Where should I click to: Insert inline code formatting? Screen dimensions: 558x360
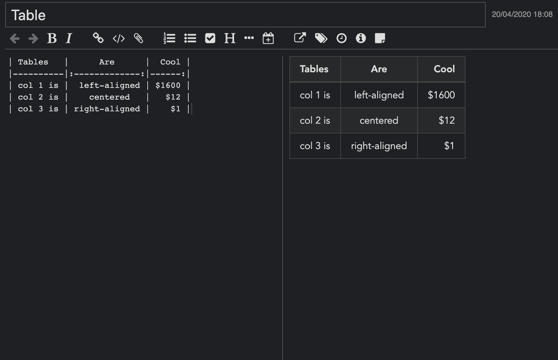118,38
